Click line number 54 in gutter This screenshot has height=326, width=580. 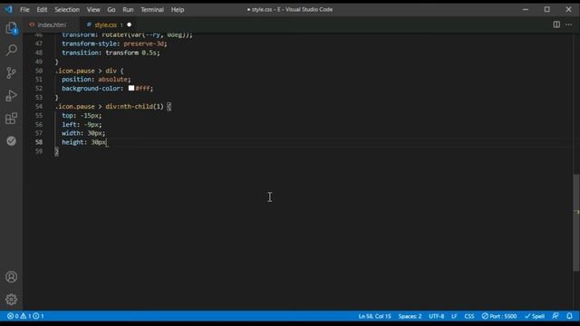pos(38,107)
